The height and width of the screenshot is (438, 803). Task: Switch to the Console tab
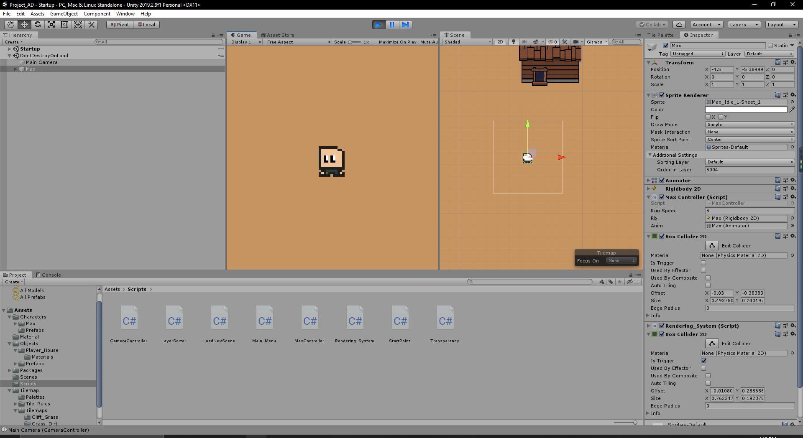48,275
